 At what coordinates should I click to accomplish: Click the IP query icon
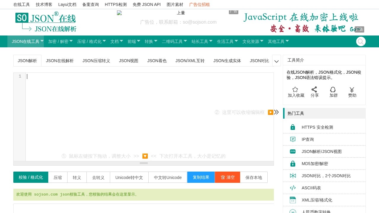(293, 139)
